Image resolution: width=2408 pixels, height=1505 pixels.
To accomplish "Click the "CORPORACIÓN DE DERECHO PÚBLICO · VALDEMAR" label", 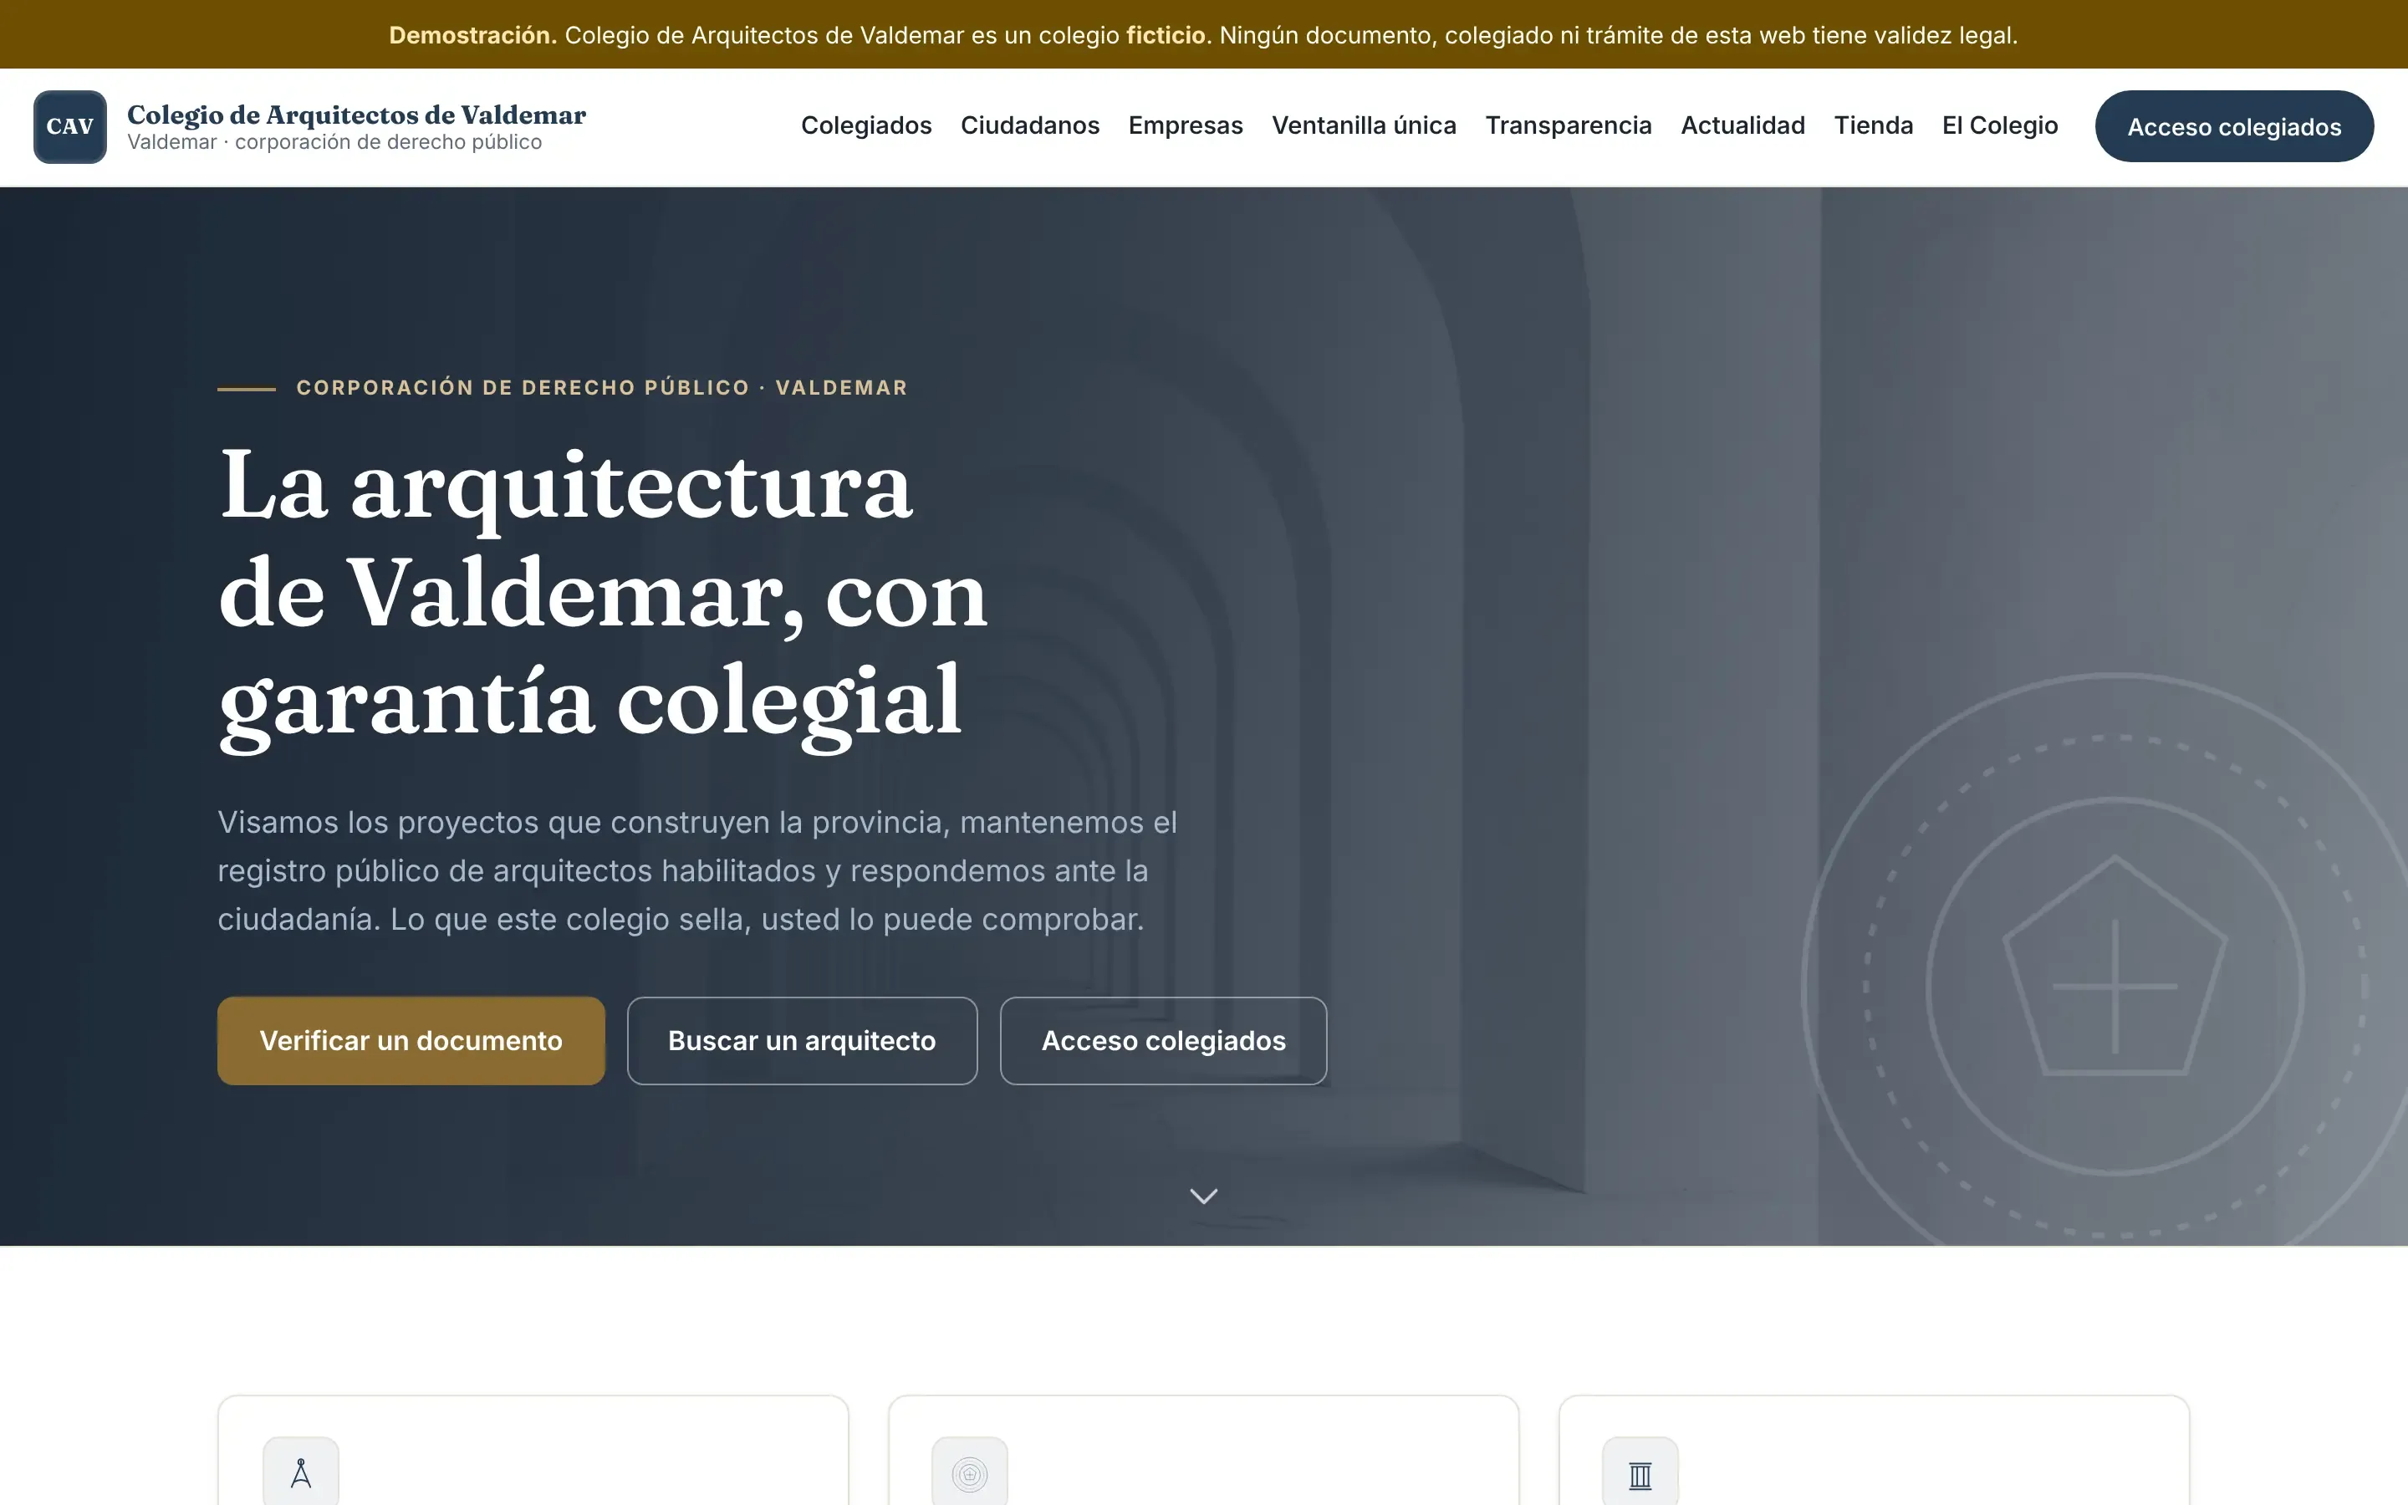I will click(602, 387).
